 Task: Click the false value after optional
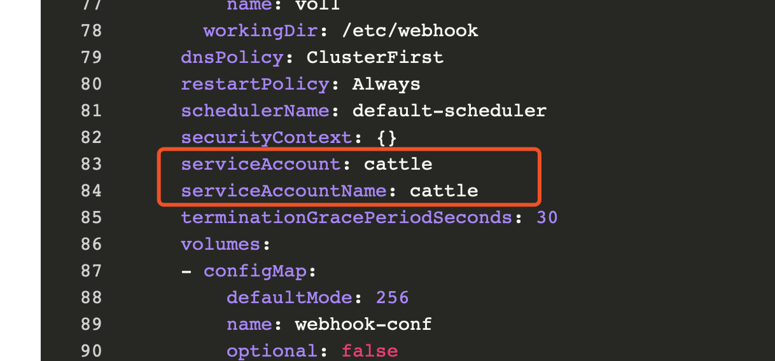(370, 351)
